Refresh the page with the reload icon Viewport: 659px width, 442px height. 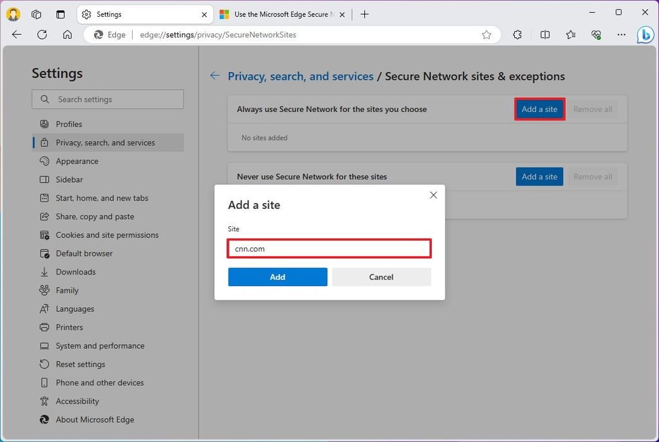pos(42,35)
